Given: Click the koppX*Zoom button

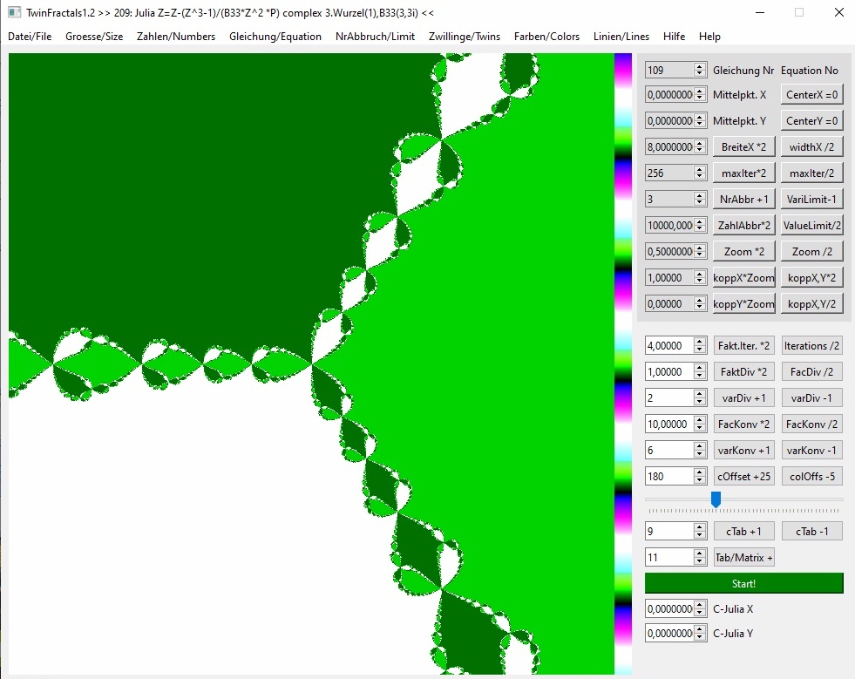Looking at the screenshot, I should tap(743, 277).
